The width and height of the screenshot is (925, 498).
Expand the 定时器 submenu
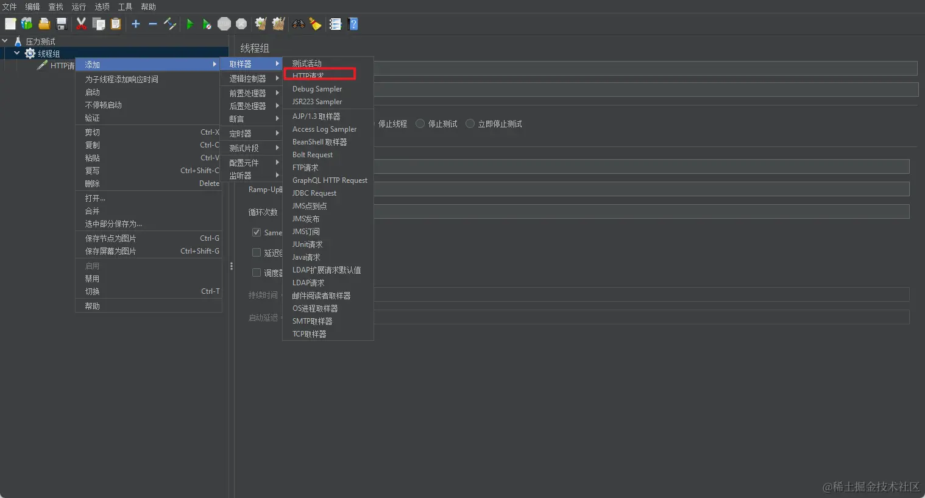click(251, 133)
